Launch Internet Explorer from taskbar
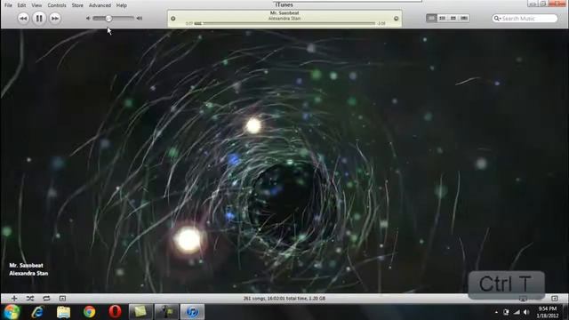 click(37, 312)
